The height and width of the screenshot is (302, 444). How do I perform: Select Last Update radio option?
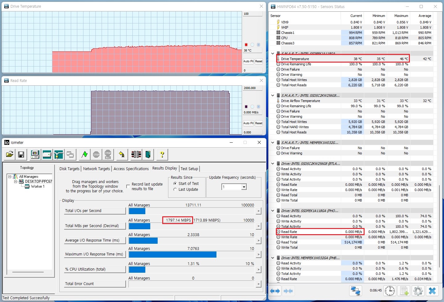[x=175, y=189]
